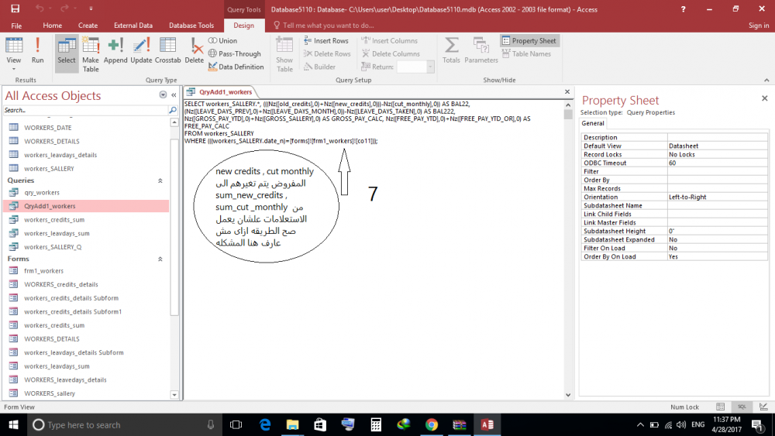Select the General tab in Property Sheet

click(593, 123)
